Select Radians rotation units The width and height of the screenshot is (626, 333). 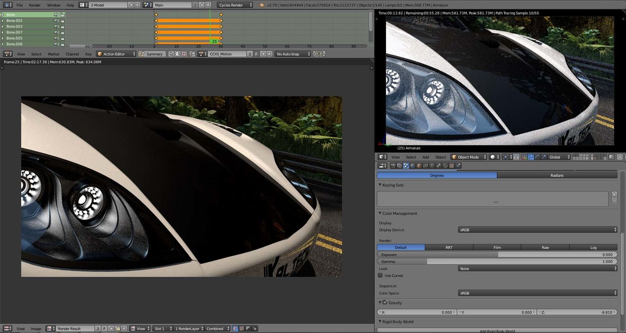557,175
